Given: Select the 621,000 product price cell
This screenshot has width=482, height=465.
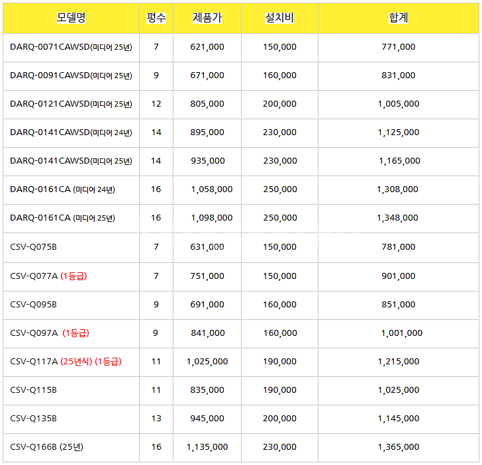Looking at the screenshot, I should point(207,47).
